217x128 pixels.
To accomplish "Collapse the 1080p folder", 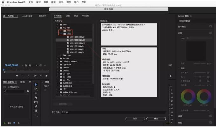I will coord(61,34).
